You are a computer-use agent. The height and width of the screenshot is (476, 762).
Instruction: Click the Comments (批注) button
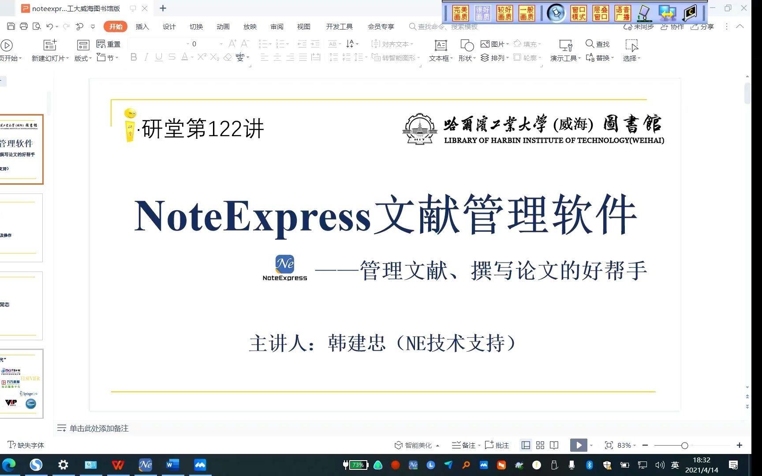point(497,445)
